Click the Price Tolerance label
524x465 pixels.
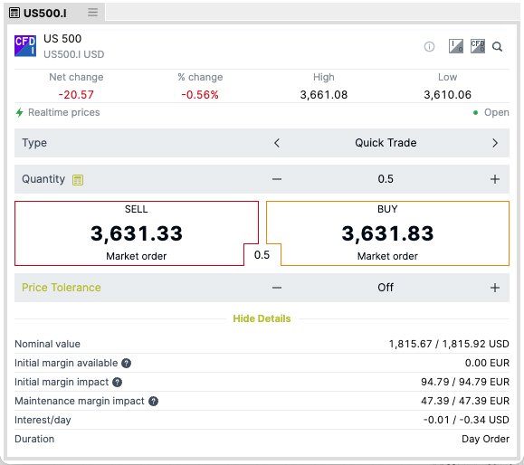[62, 288]
